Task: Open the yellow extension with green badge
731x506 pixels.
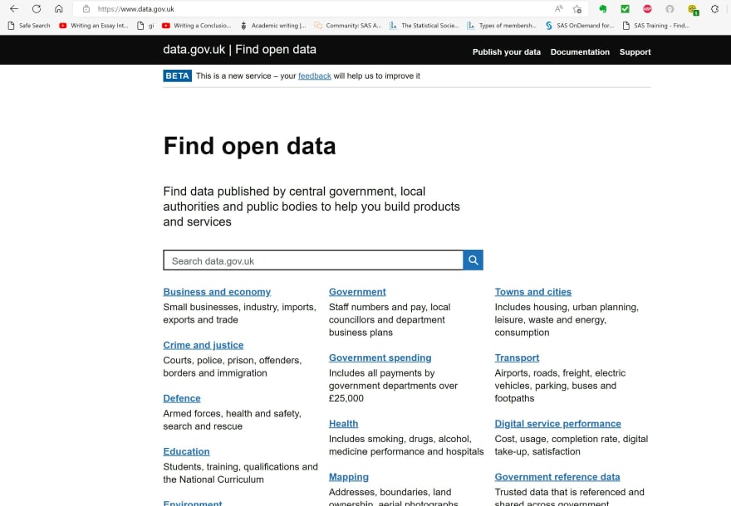Action: (x=693, y=9)
